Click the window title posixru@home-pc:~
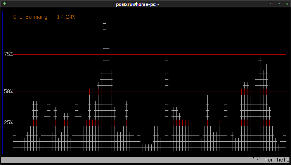The height and width of the screenshot is (165, 291). tap(137, 4)
